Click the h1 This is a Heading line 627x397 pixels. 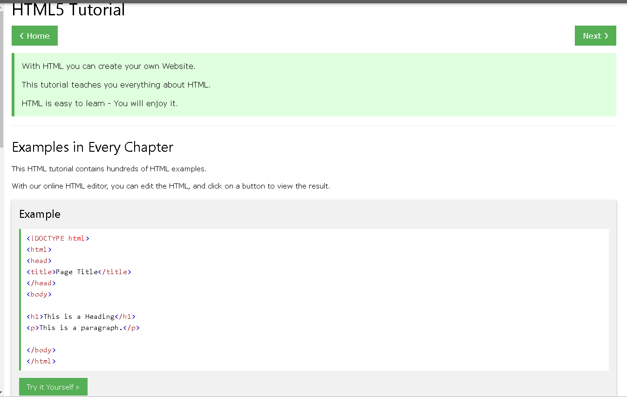tap(81, 316)
